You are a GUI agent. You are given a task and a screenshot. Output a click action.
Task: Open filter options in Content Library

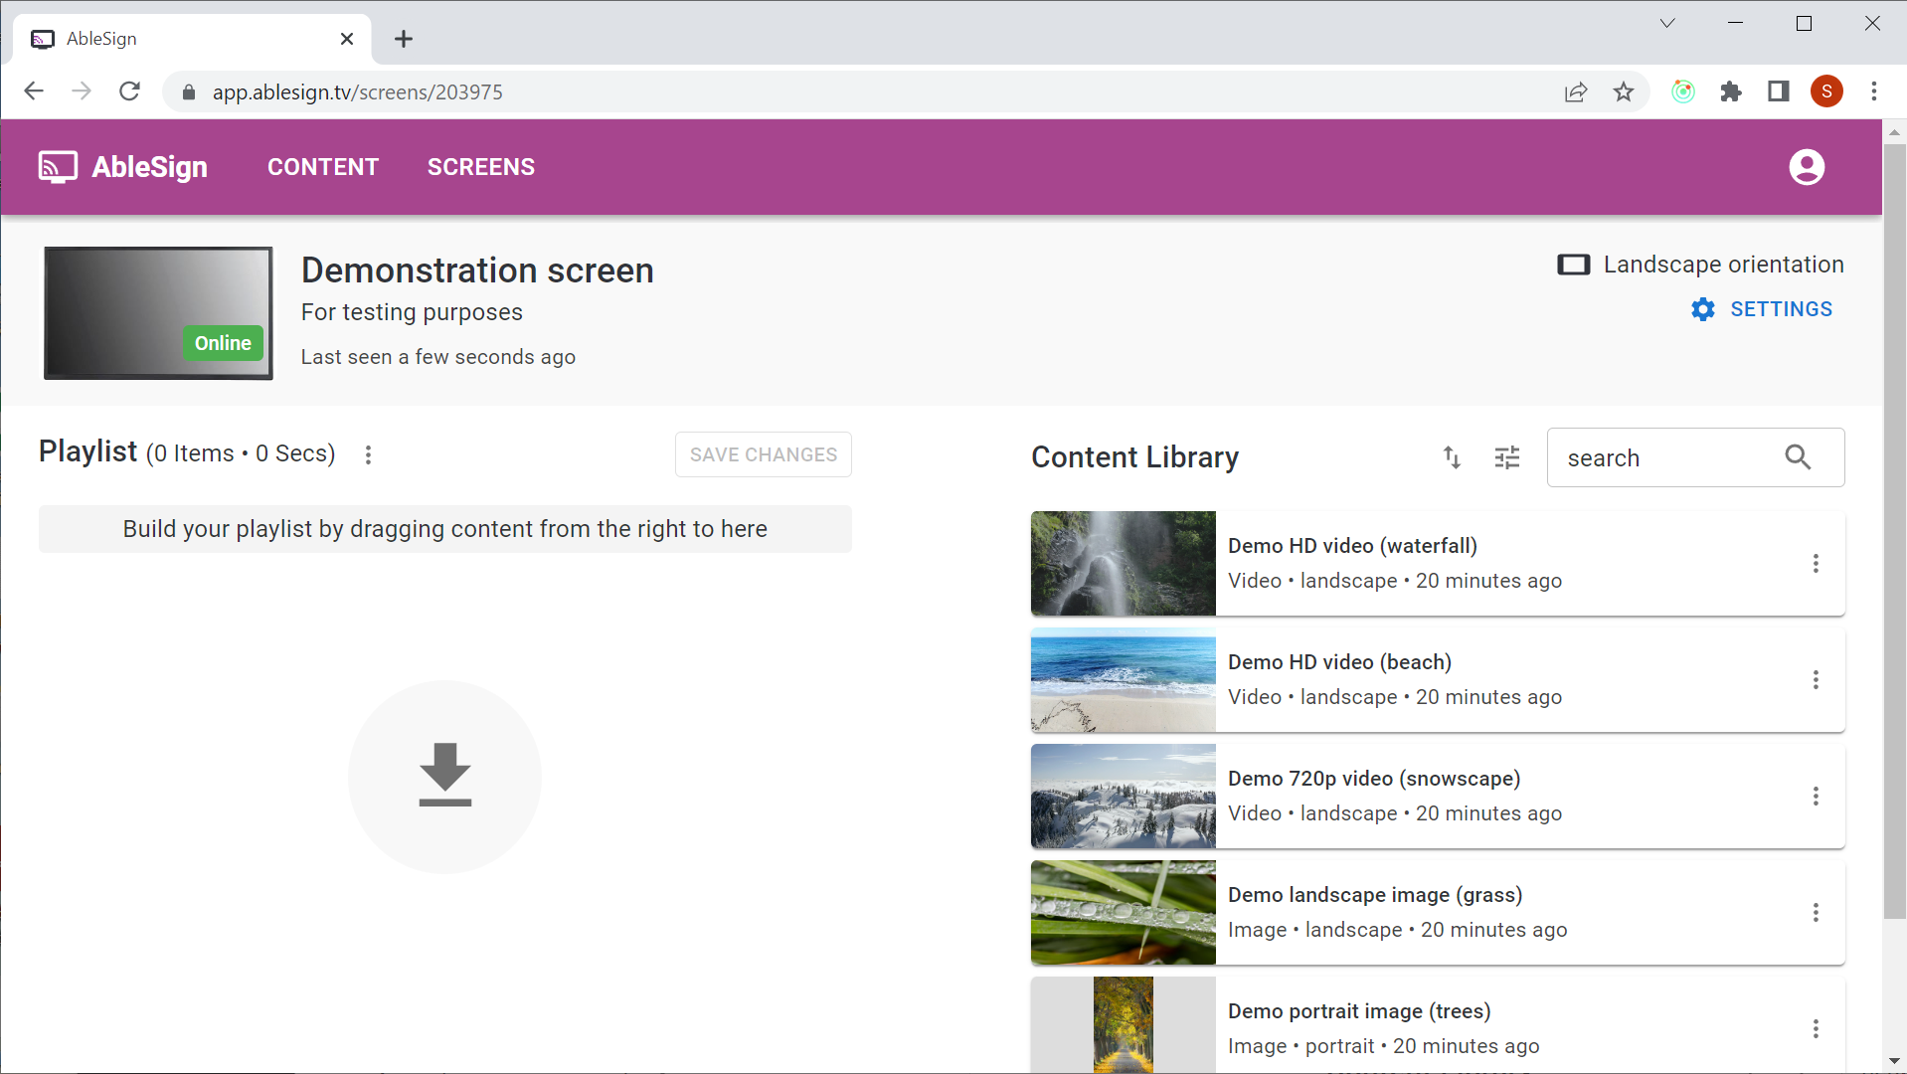[1506, 457]
